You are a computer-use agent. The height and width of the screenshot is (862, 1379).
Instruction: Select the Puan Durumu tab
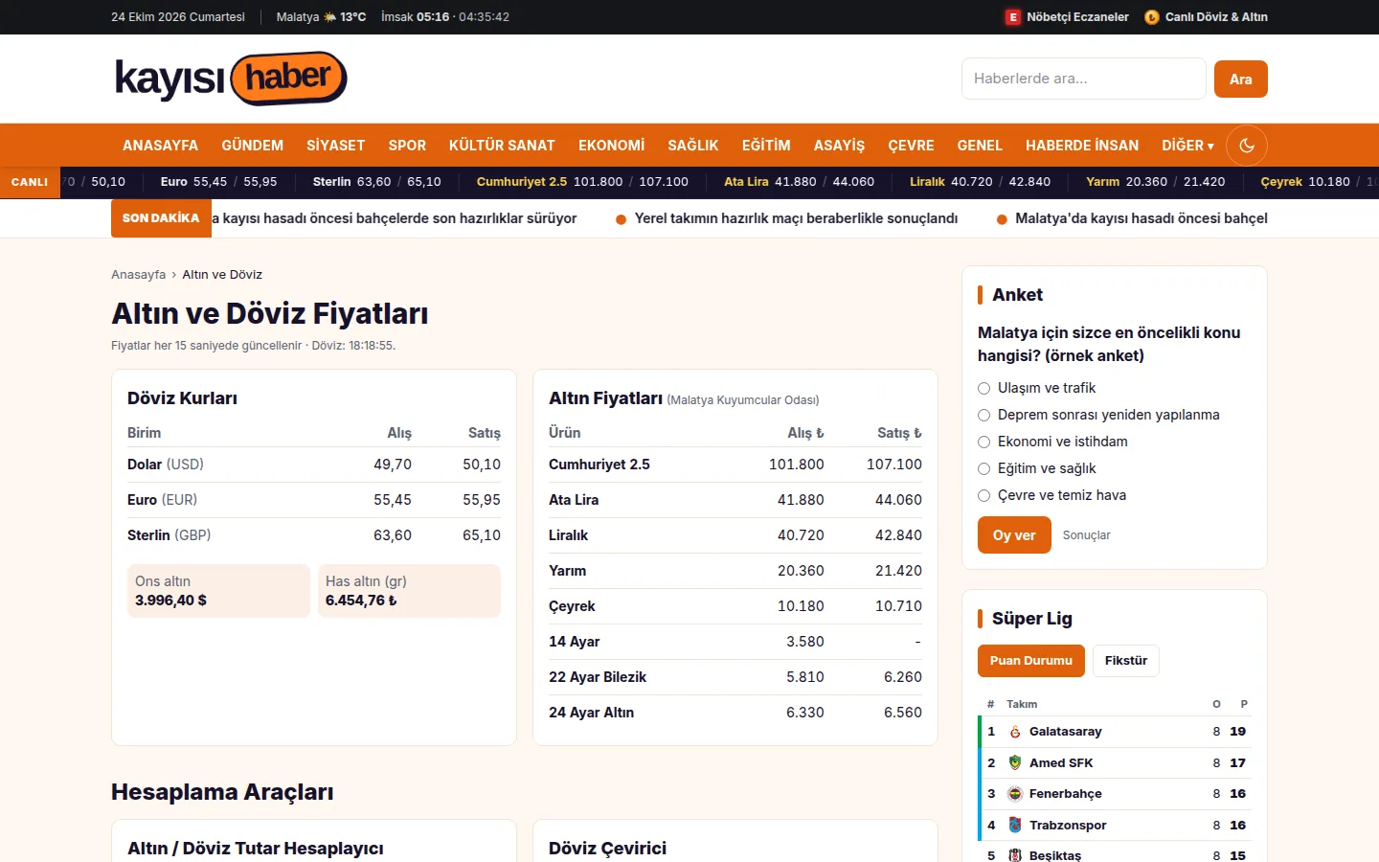(1031, 661)
